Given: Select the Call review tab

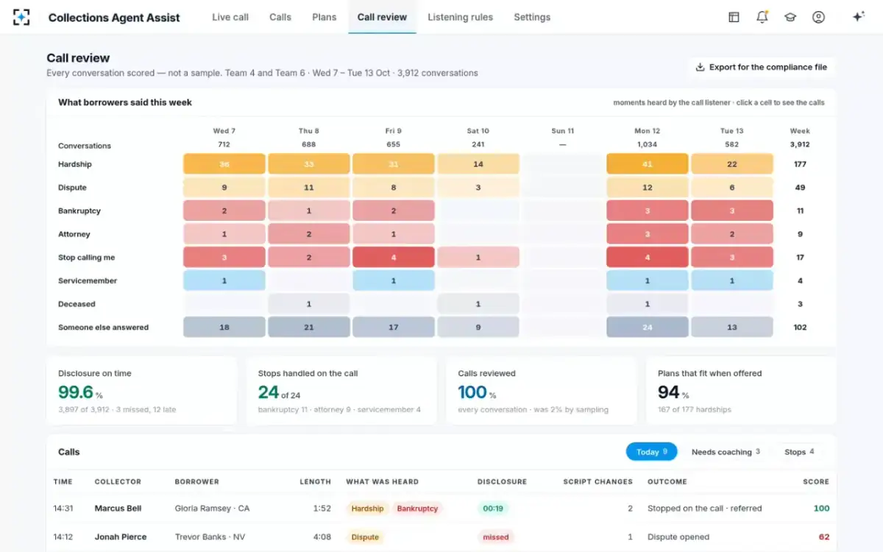Looking at the screenshot, I should (382, 17).
